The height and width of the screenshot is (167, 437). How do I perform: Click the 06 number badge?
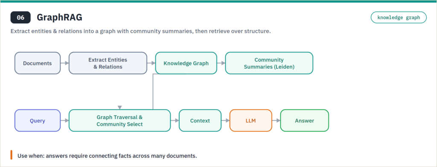[x=20, y=17]
